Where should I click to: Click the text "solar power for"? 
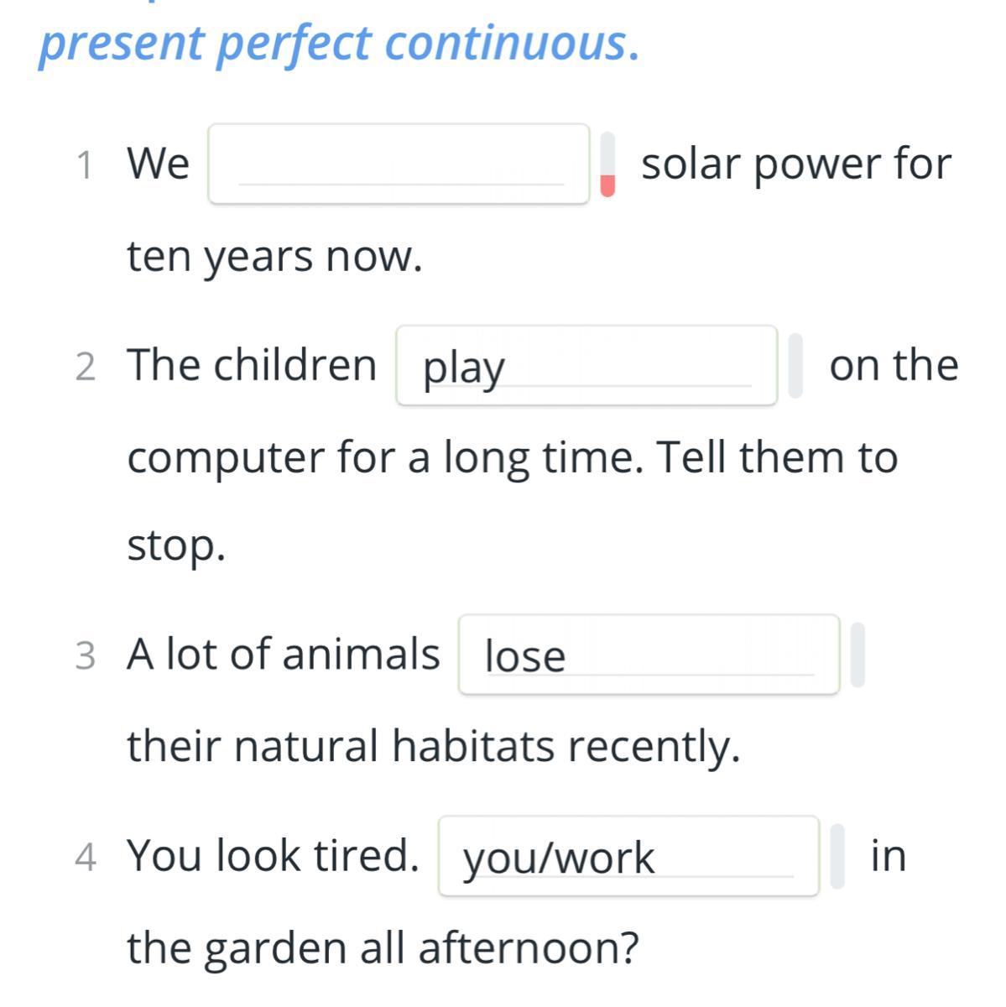pos(796,164)
